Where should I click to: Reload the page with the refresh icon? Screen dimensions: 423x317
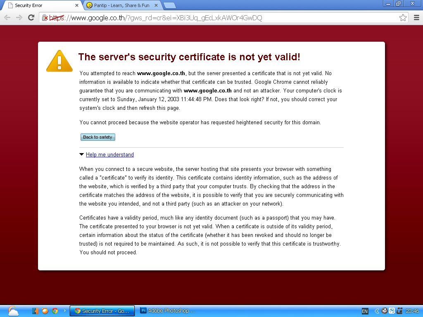coord(31,18)
